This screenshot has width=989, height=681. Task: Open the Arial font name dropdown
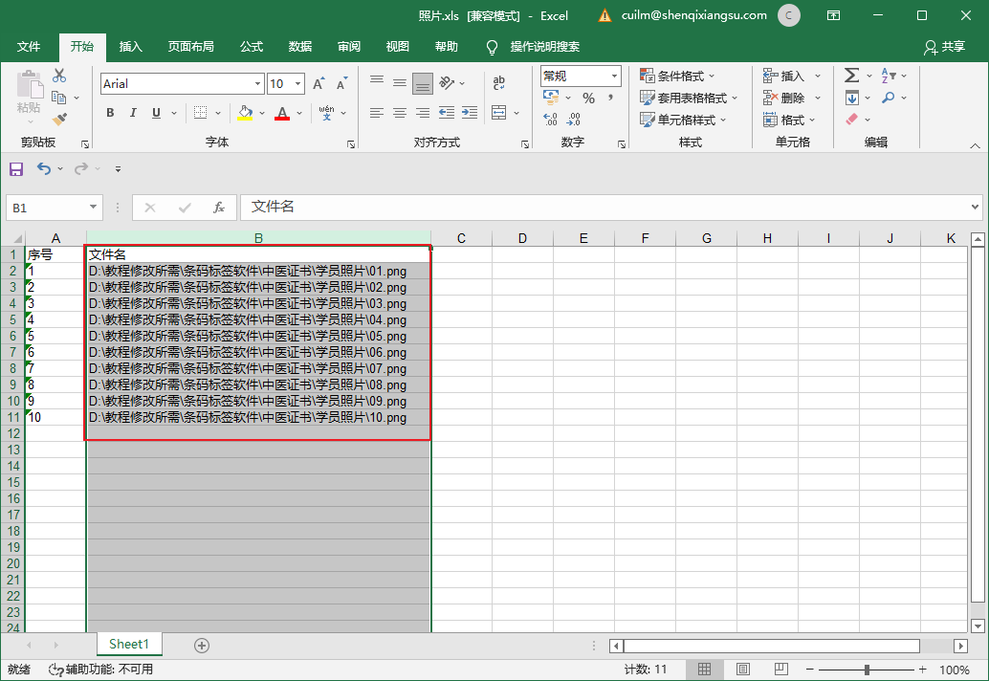point(255,84)
